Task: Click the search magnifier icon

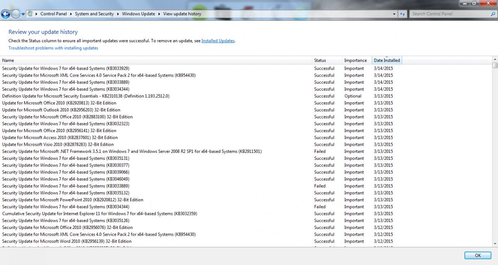Action: [493, 14]
